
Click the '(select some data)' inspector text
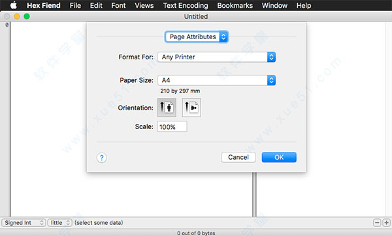[99, 222]
